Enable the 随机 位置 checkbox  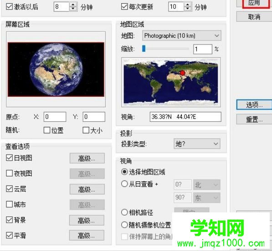click(47, 130)
